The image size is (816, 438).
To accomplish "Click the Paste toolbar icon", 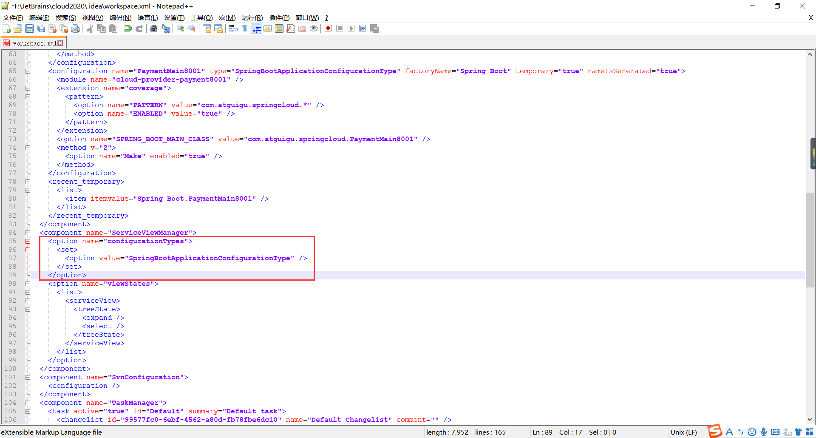I will (x=113, y=28).
